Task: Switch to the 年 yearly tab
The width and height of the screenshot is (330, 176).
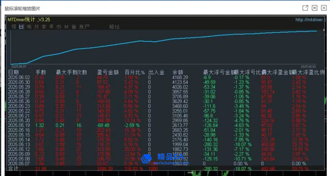Action: point(51,27)
